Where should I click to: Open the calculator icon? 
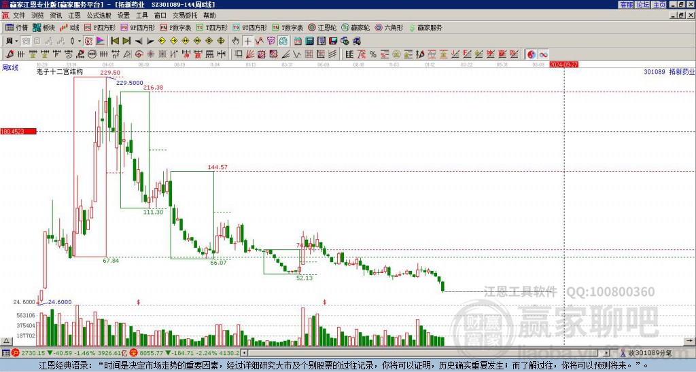[x=309, y=41]
